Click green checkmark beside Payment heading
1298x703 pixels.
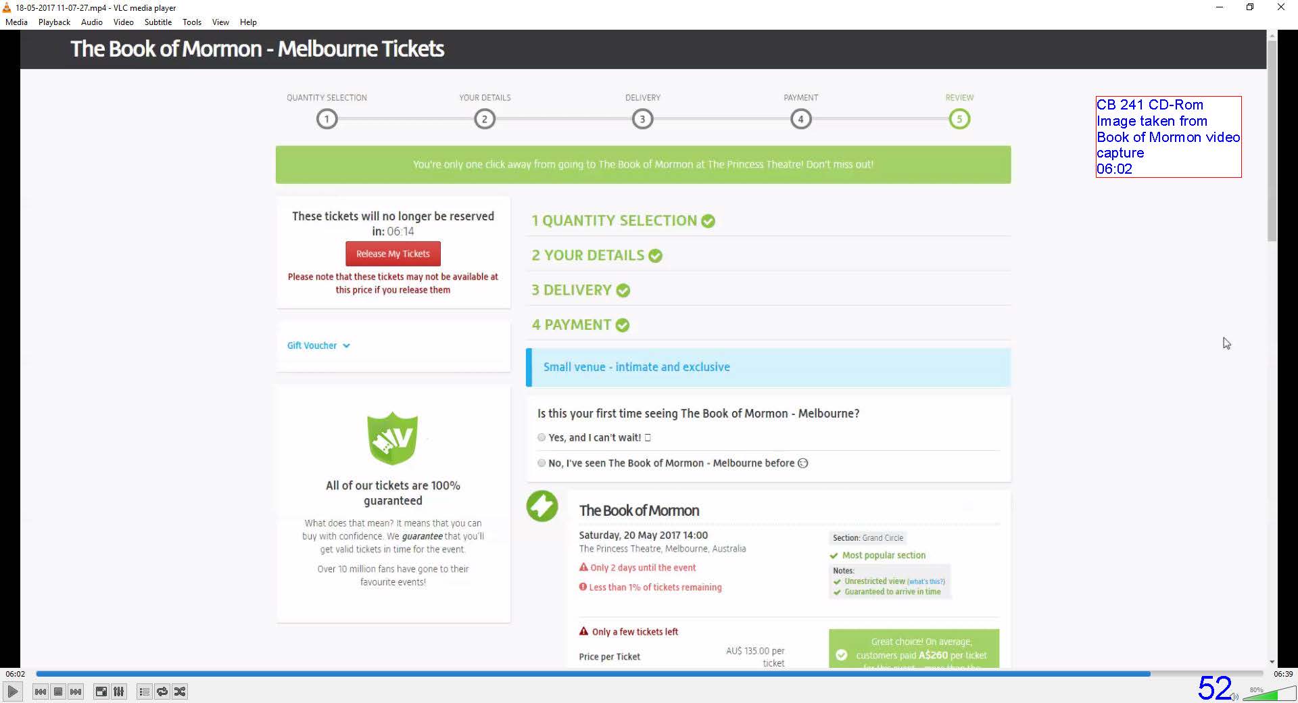[x=622, y=325]
